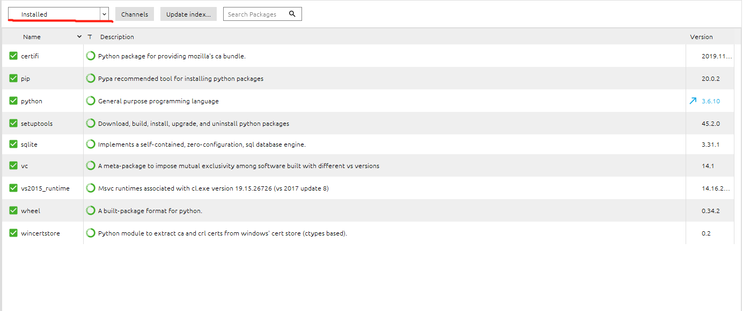Click the wincertstore version 0.2 cell
The width and height of the screenshot is (743, 311).
[x=706, y=233]
